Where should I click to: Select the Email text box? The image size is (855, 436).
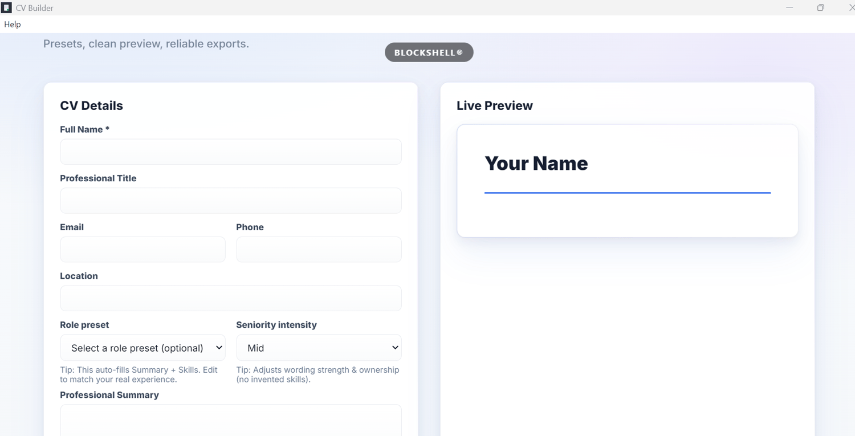[x=142, y=250]
